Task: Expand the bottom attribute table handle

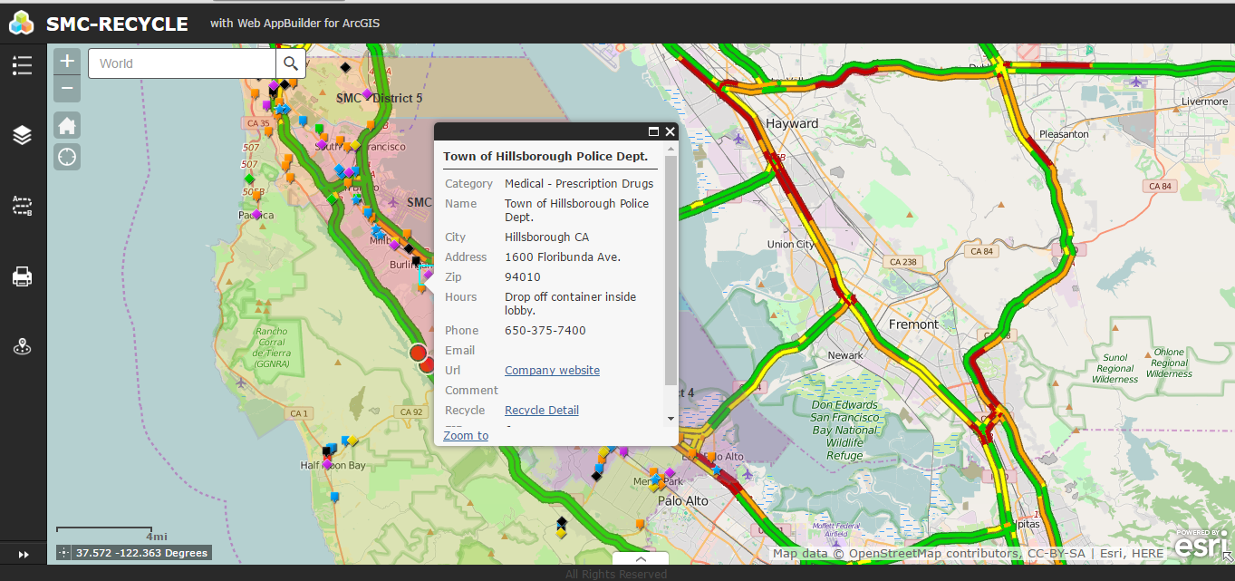Action: (x=641, y=558)
